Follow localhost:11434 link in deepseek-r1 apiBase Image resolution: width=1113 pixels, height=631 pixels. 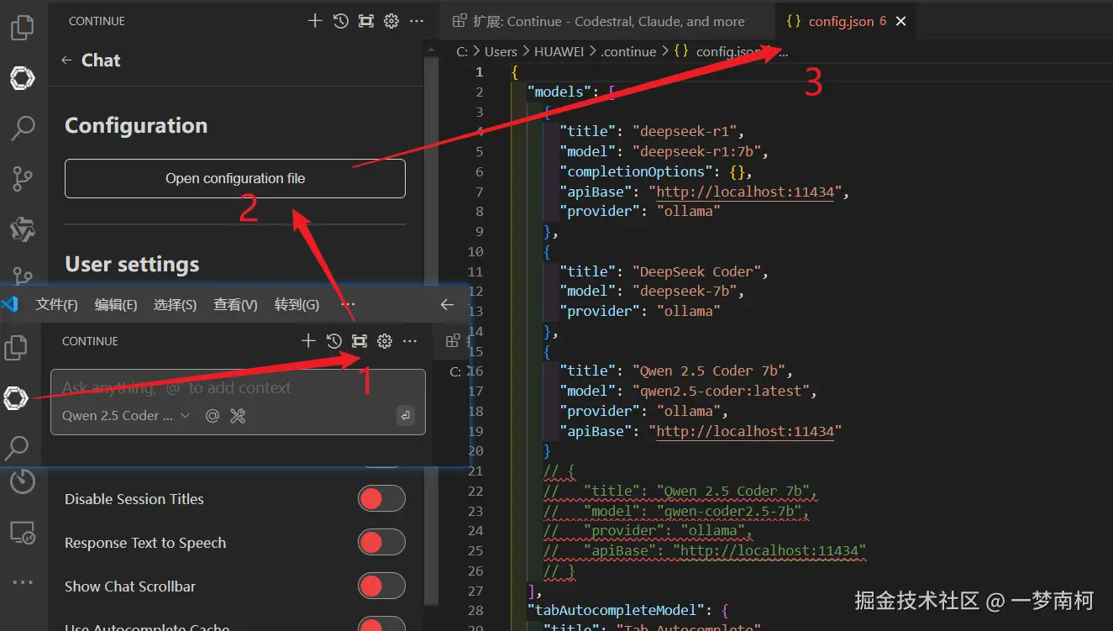click(x=745, y=192)
